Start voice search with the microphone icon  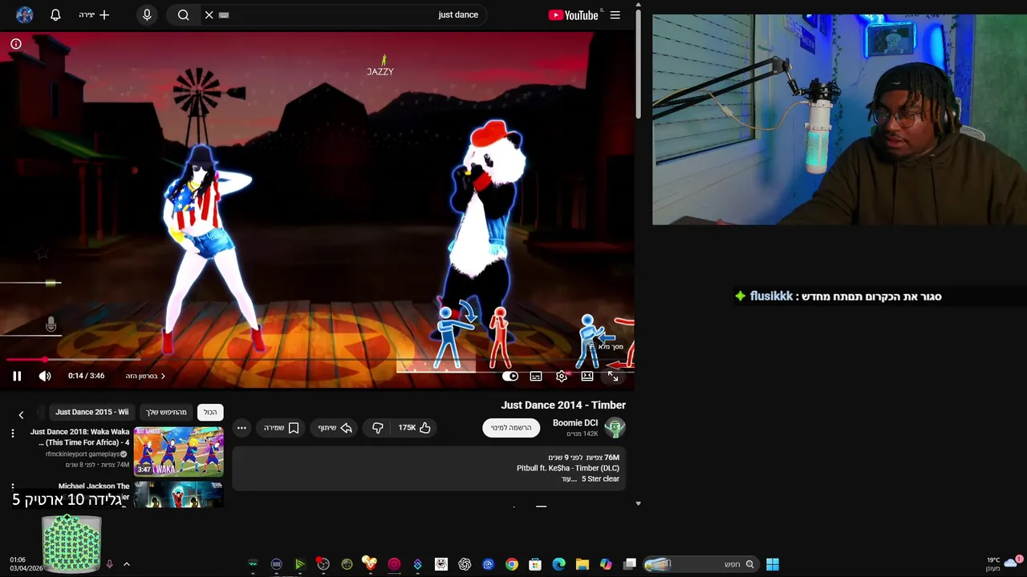147,14
